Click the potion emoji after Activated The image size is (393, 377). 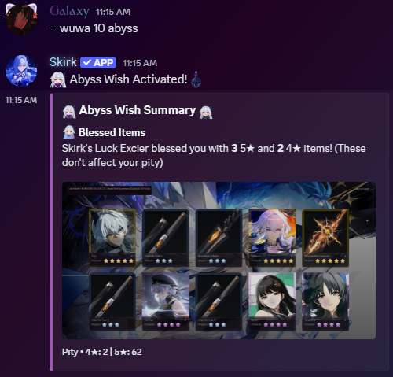(x=196, y=79)
